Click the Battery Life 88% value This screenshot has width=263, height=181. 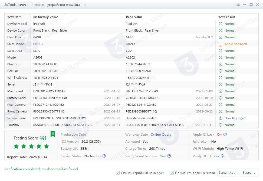84,149
